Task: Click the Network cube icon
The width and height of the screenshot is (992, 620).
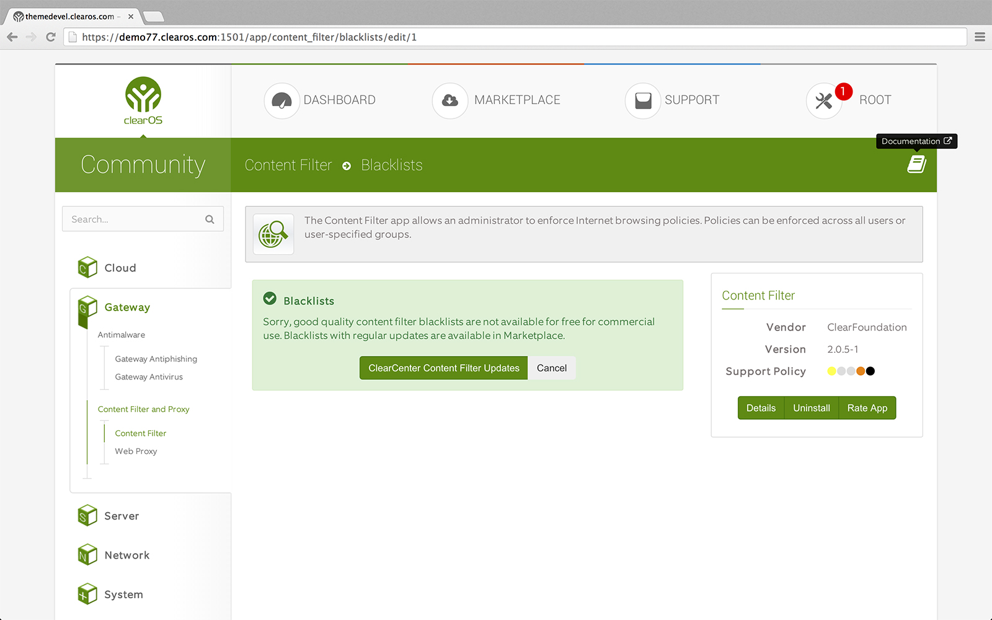Action: coord(87,555)
